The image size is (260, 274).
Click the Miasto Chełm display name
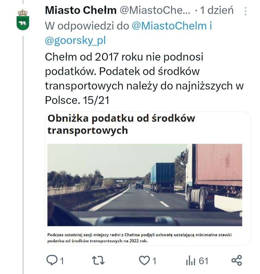tap(81, 11)
